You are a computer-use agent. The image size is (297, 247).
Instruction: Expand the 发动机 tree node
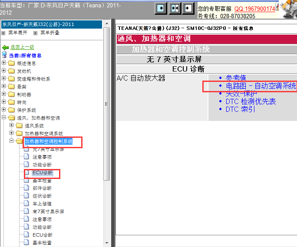pyautogui.click(x=3, y=70)
